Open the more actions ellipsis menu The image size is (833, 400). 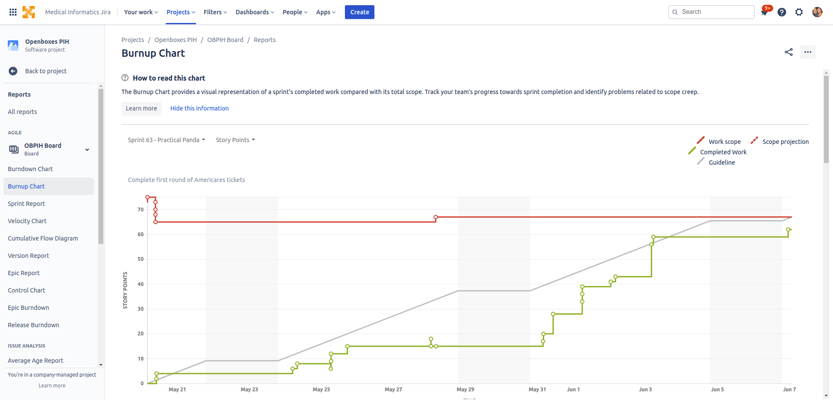808,52
